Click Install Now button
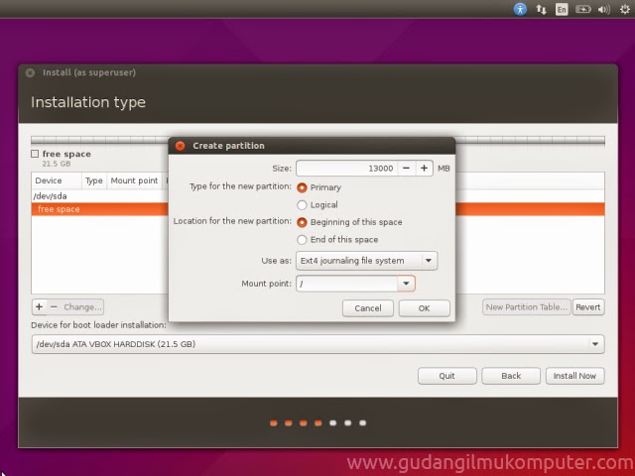The height and width of the screenshot is (476, 635). click(575, 376)
